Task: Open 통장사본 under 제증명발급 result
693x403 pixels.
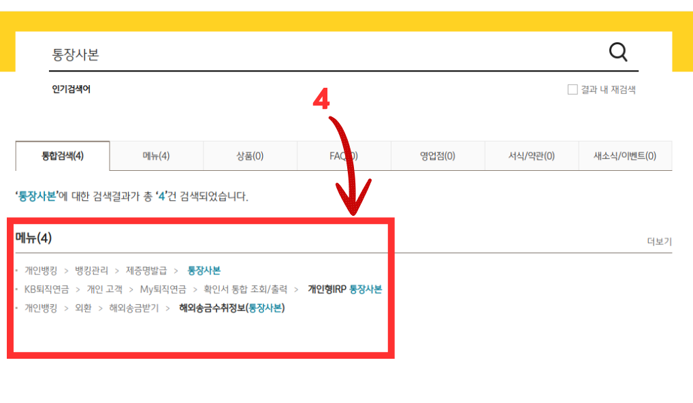Action: coord(204,270)
